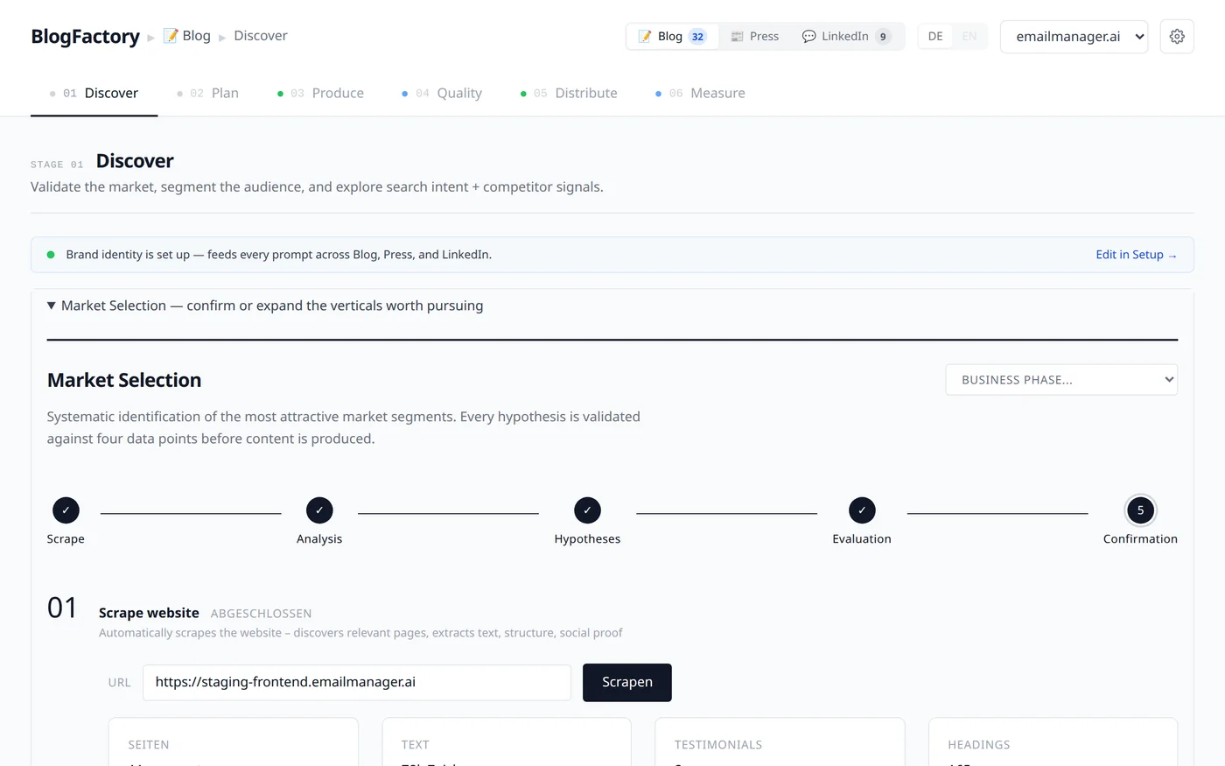The height and width of the screenshot is (766, 1225).
Task: Switch language to EN
Action: [969, 37]
